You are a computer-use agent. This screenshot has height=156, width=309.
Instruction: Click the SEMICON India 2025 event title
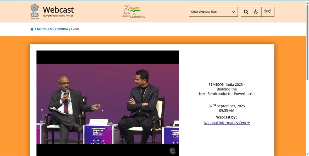pyautogui.click(x=226, y=89)
